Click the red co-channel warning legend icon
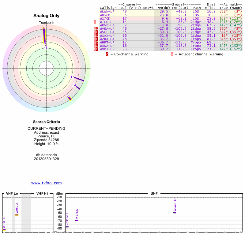The height and width of the screenshot is (235, 245). [x=107, y=54]
